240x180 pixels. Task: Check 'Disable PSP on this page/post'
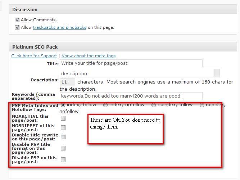click(x=63, y=159)
